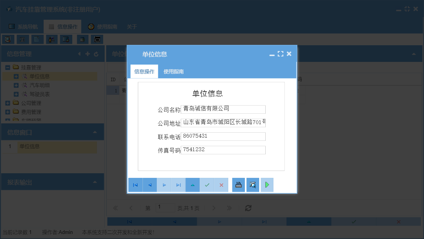This screenshot has height=239, width=424.
Task: Run the record with the green play icon
Action: point(267,185)
